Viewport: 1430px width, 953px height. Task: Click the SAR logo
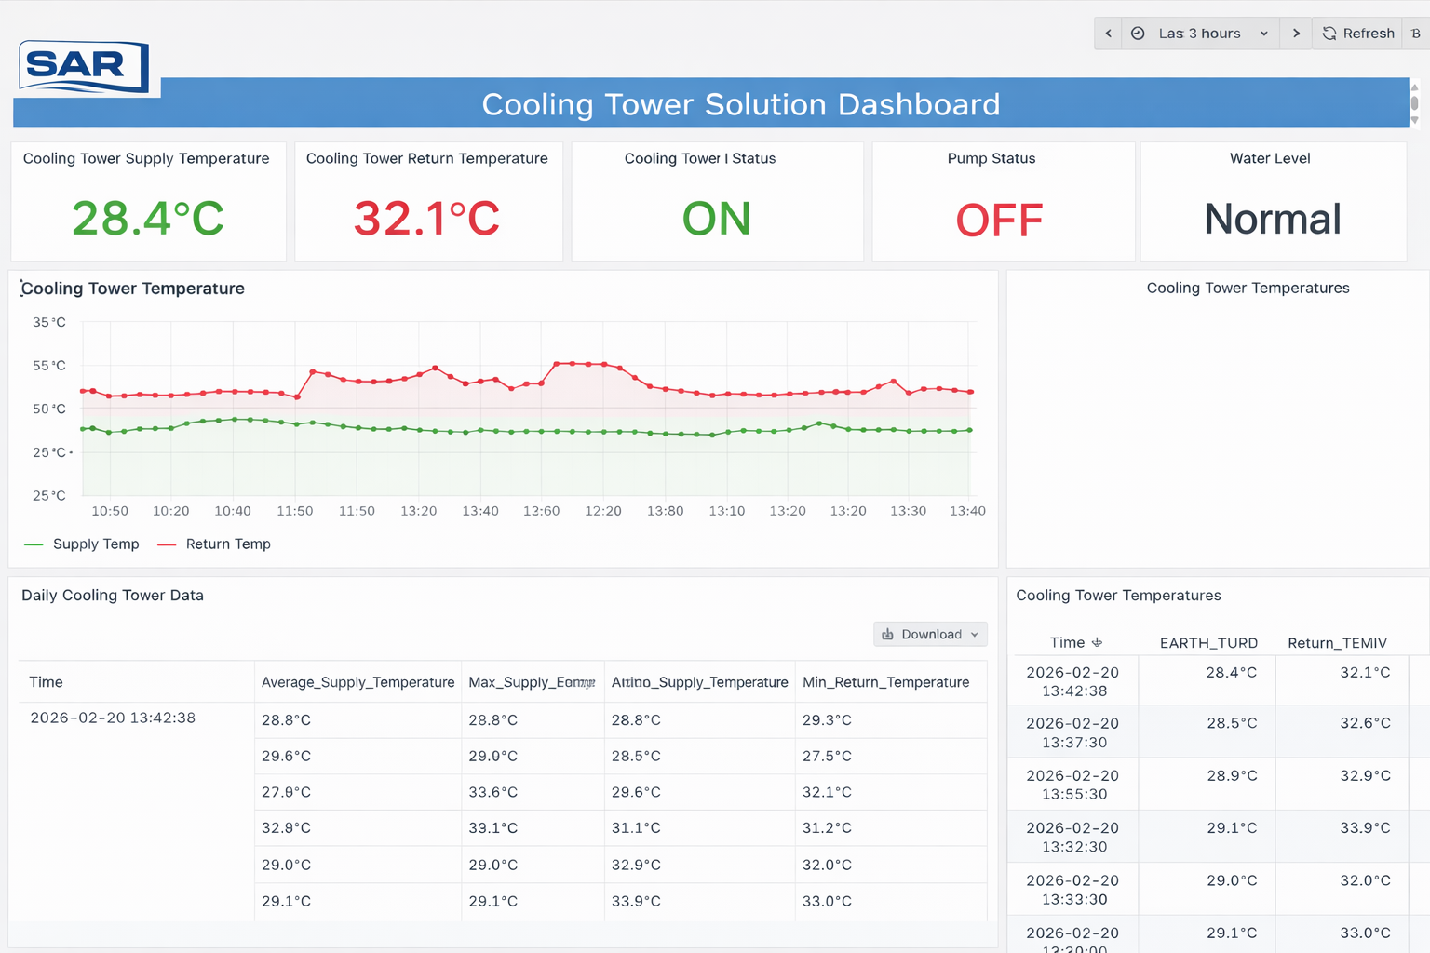point(83,66)
